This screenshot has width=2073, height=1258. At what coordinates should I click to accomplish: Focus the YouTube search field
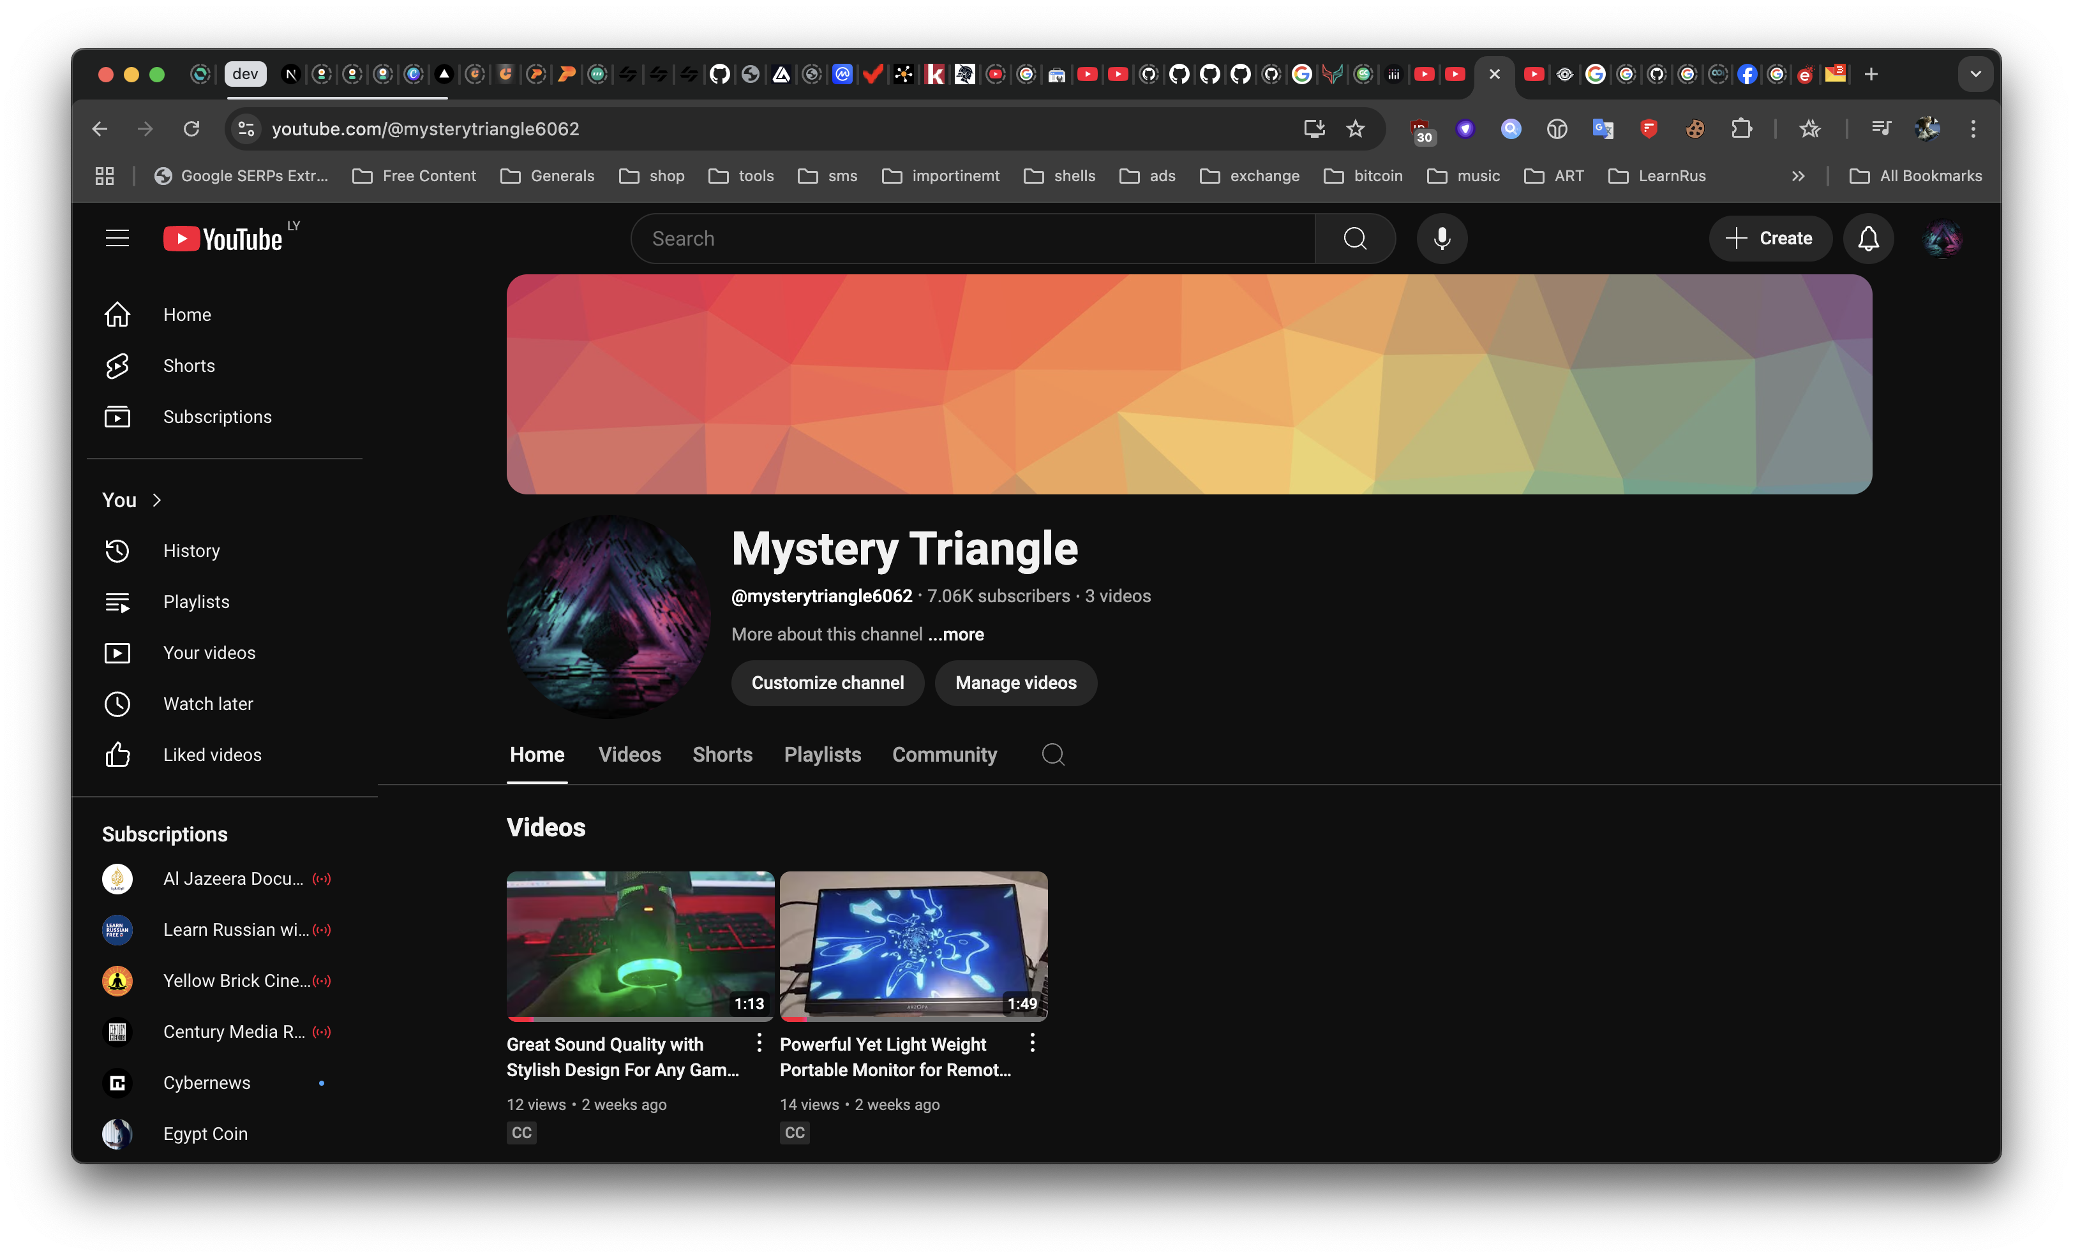click(973, 238)
